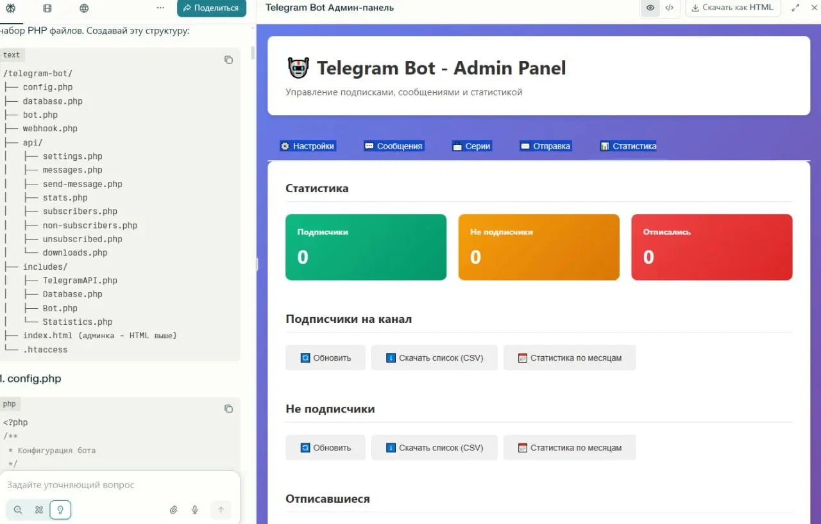Open monthly statistics under Подписчики на канал
Viewport: 821px width, 524px height.
570,358
